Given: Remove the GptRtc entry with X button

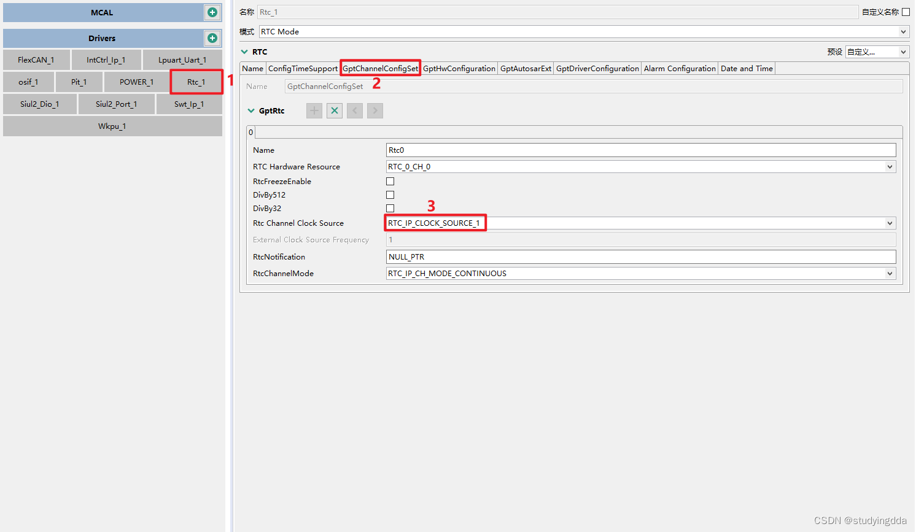Looking at the screenshot, I should point(335,111).
